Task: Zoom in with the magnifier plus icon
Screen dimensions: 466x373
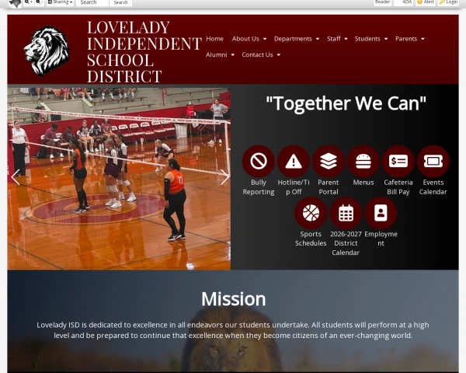Action: click(29, 2)
